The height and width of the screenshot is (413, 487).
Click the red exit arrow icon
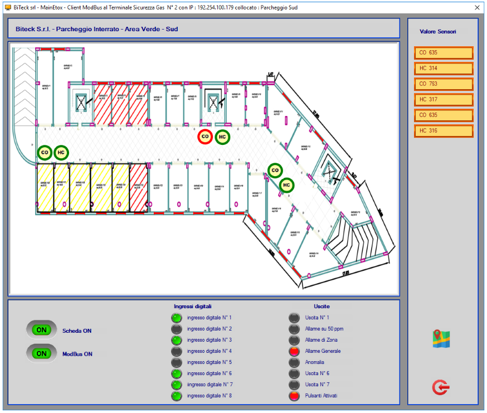tap(441, 387)
